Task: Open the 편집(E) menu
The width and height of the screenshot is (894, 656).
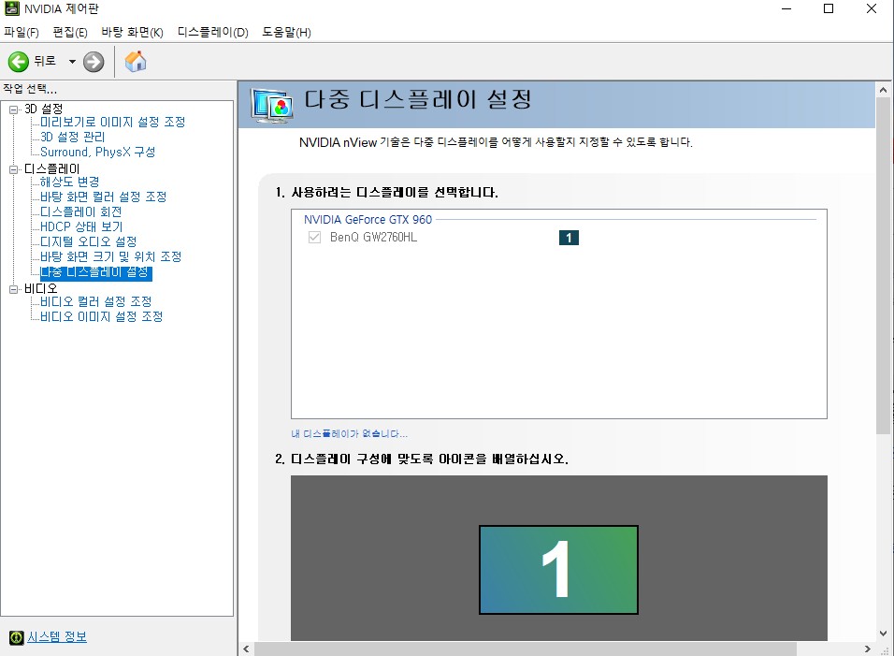Action: tap(70, 33)
